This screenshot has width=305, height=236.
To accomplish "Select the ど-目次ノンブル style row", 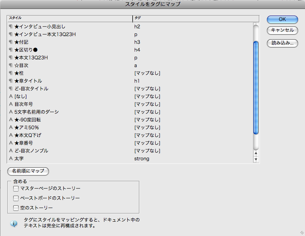I will coord(130,151).
